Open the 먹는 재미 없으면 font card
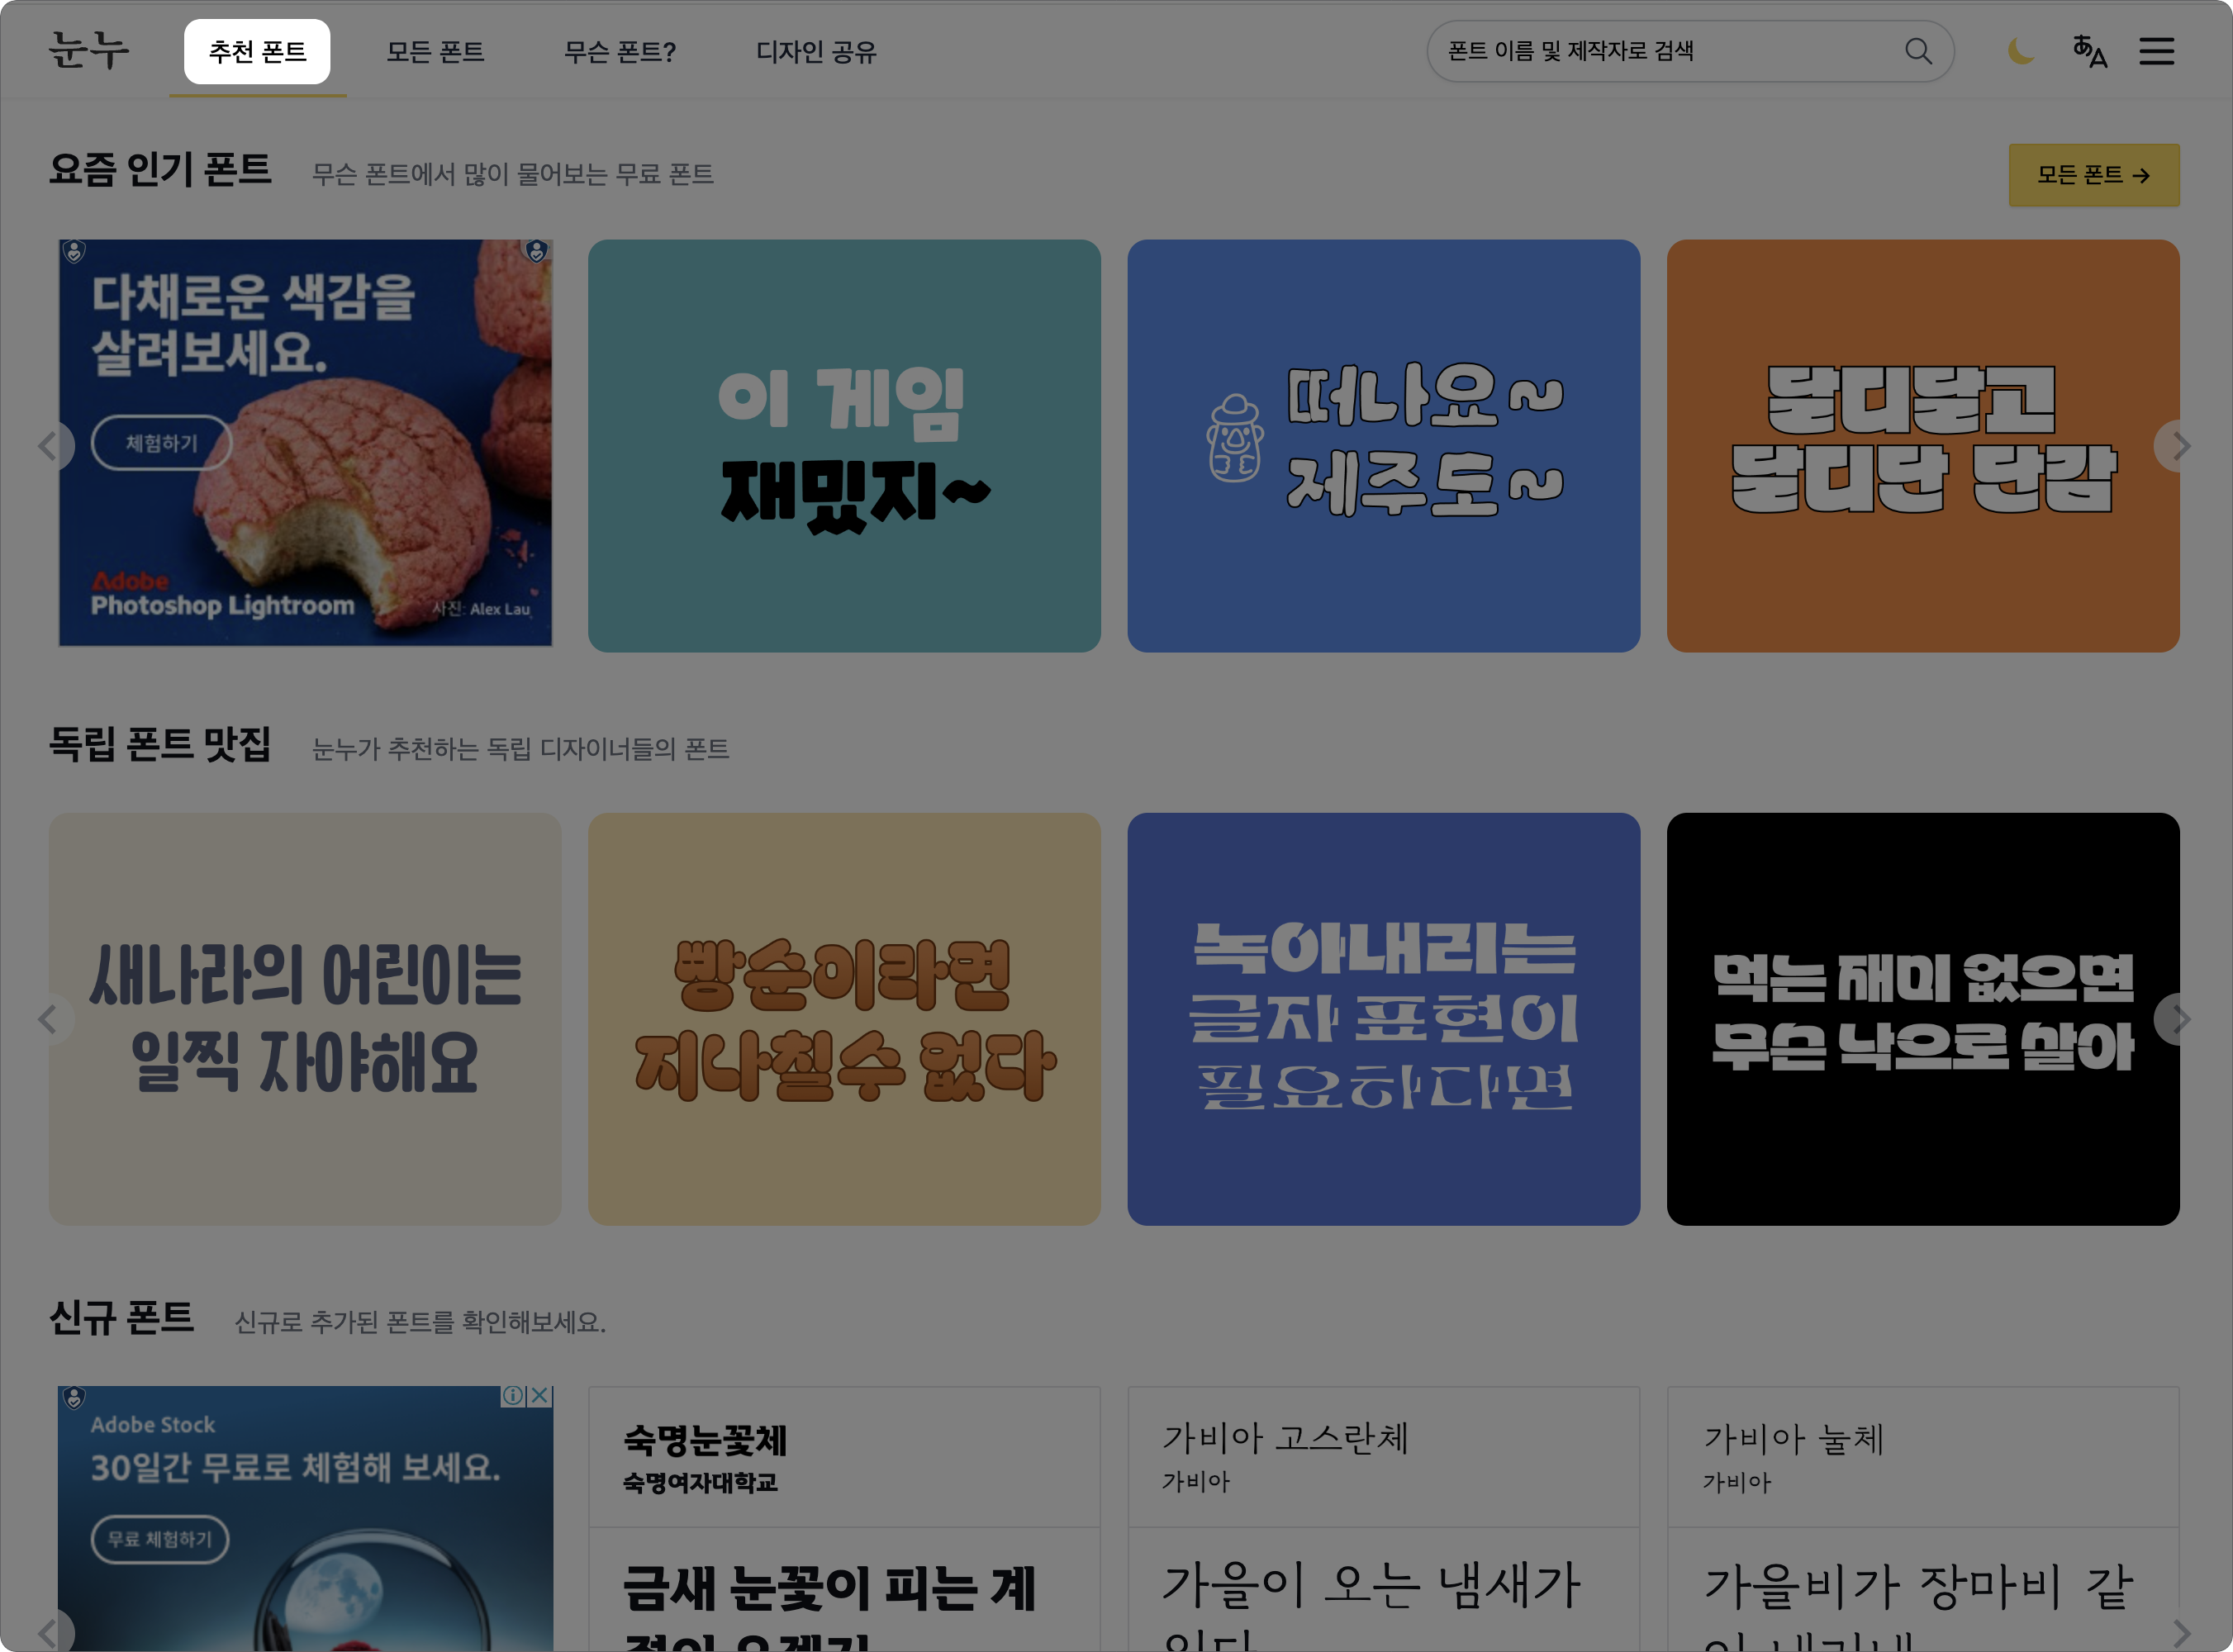 pos(1923,1019)
